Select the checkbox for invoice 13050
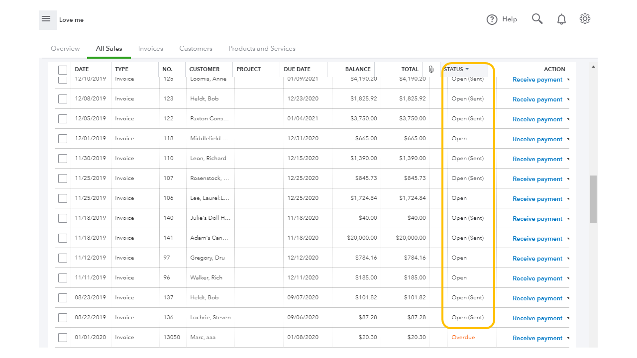Image resolution: width=637 pixels, height=358 pixels. [x=63, y=338]
